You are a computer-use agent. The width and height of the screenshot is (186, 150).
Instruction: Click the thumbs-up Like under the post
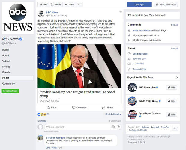pos(51,107)
